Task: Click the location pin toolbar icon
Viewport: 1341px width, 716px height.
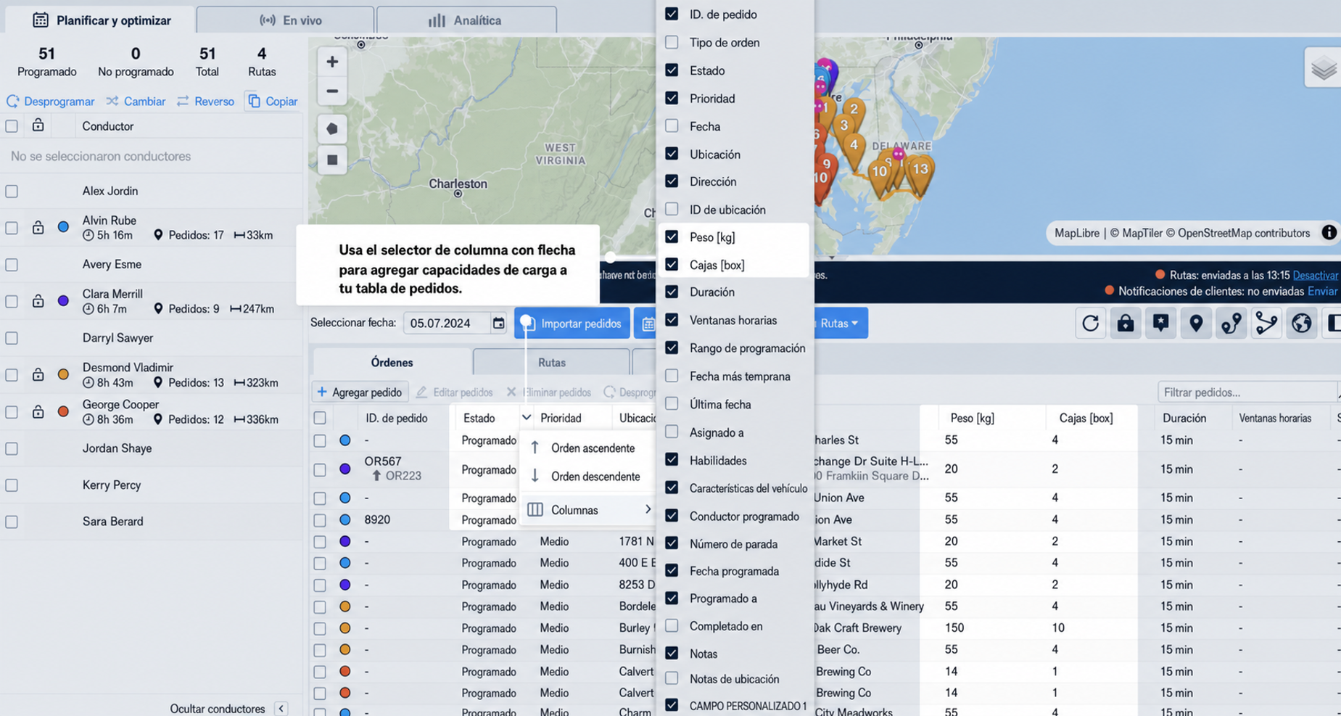Action: click(x=1196, y=323)
